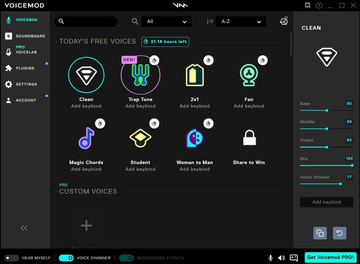Screen dimensions: 360x264
Task: Click Get Voicemod PRO! button
Action: [x=331, y=258]
